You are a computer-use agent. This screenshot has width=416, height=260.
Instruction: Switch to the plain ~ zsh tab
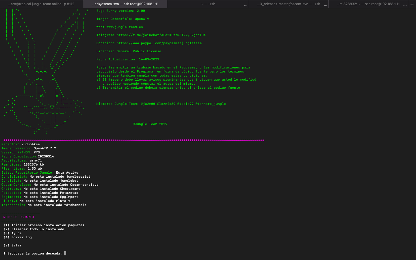[x=208, y=4]
